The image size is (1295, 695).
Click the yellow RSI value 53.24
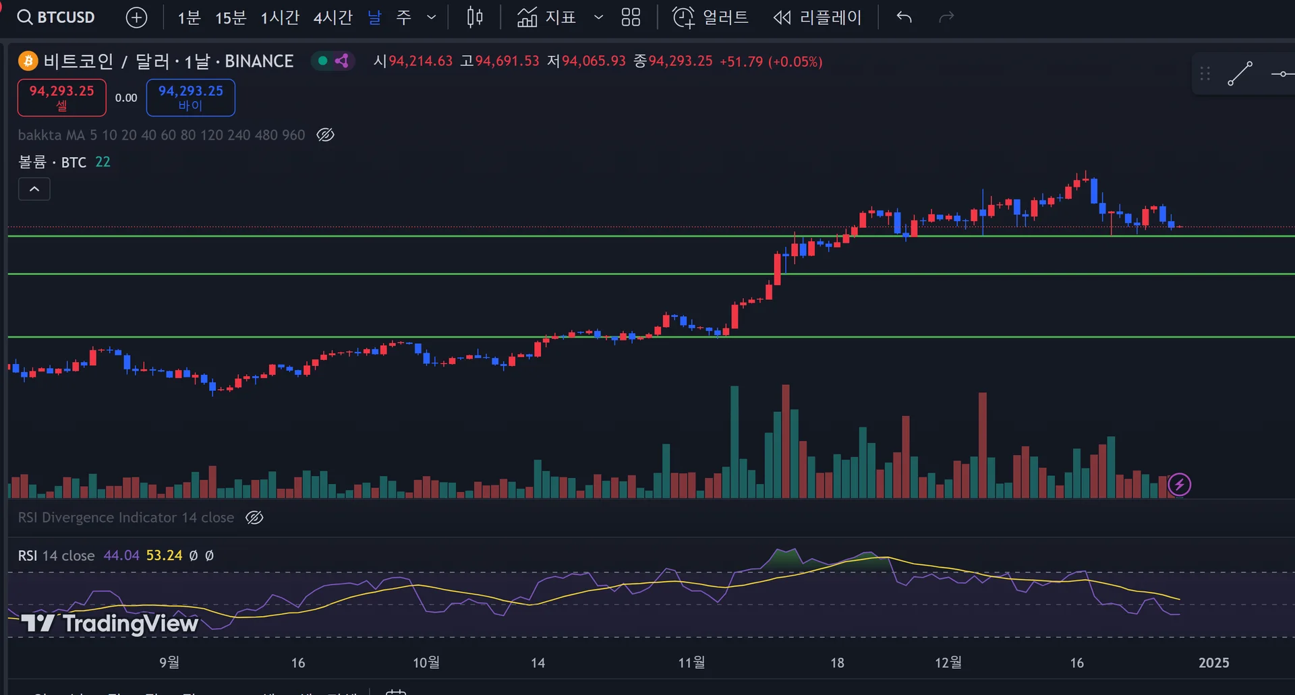pos(165,555)
